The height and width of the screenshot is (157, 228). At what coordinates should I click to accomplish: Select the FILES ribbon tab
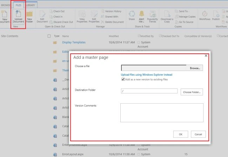click(19, 5)
